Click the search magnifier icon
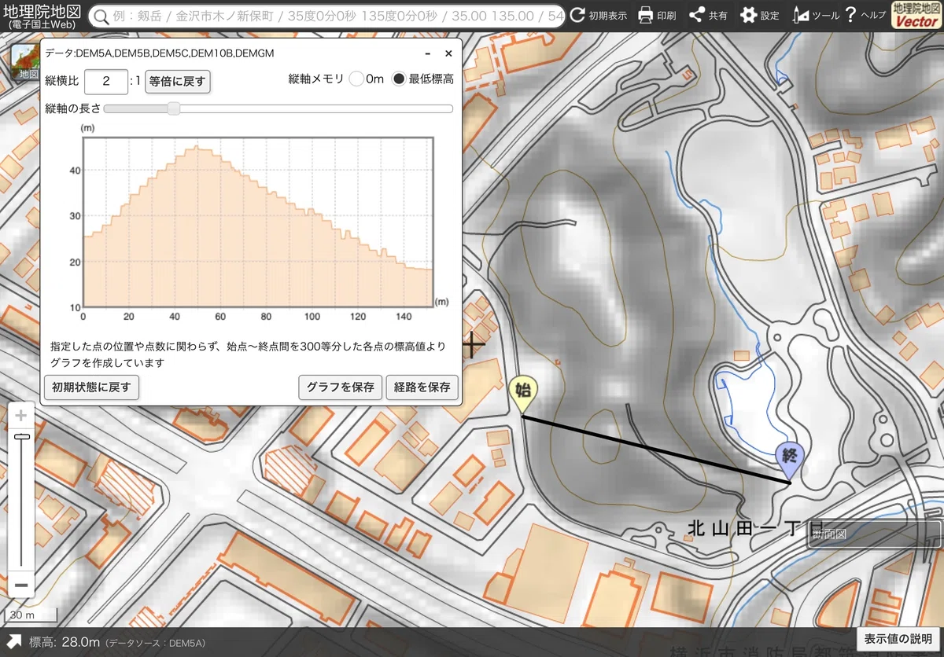944x657 pixels. tap(101, 16)
